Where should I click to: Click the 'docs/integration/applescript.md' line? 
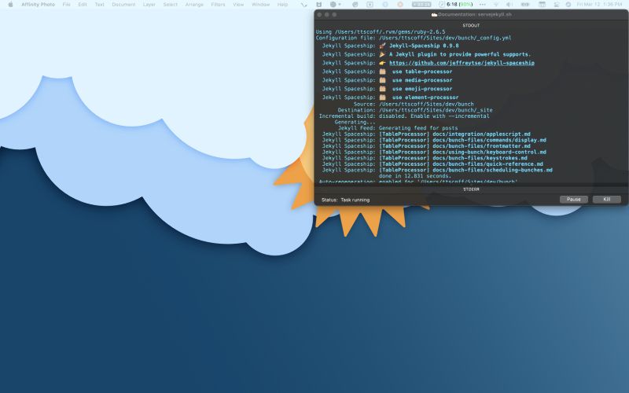[426, 134]
